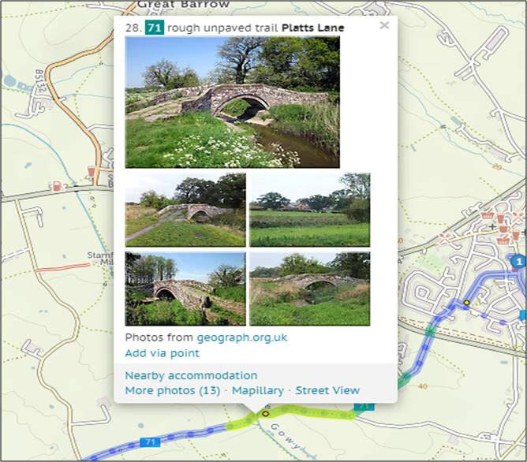
Task: Open the Mapillary link
Action: pos(257,390)
